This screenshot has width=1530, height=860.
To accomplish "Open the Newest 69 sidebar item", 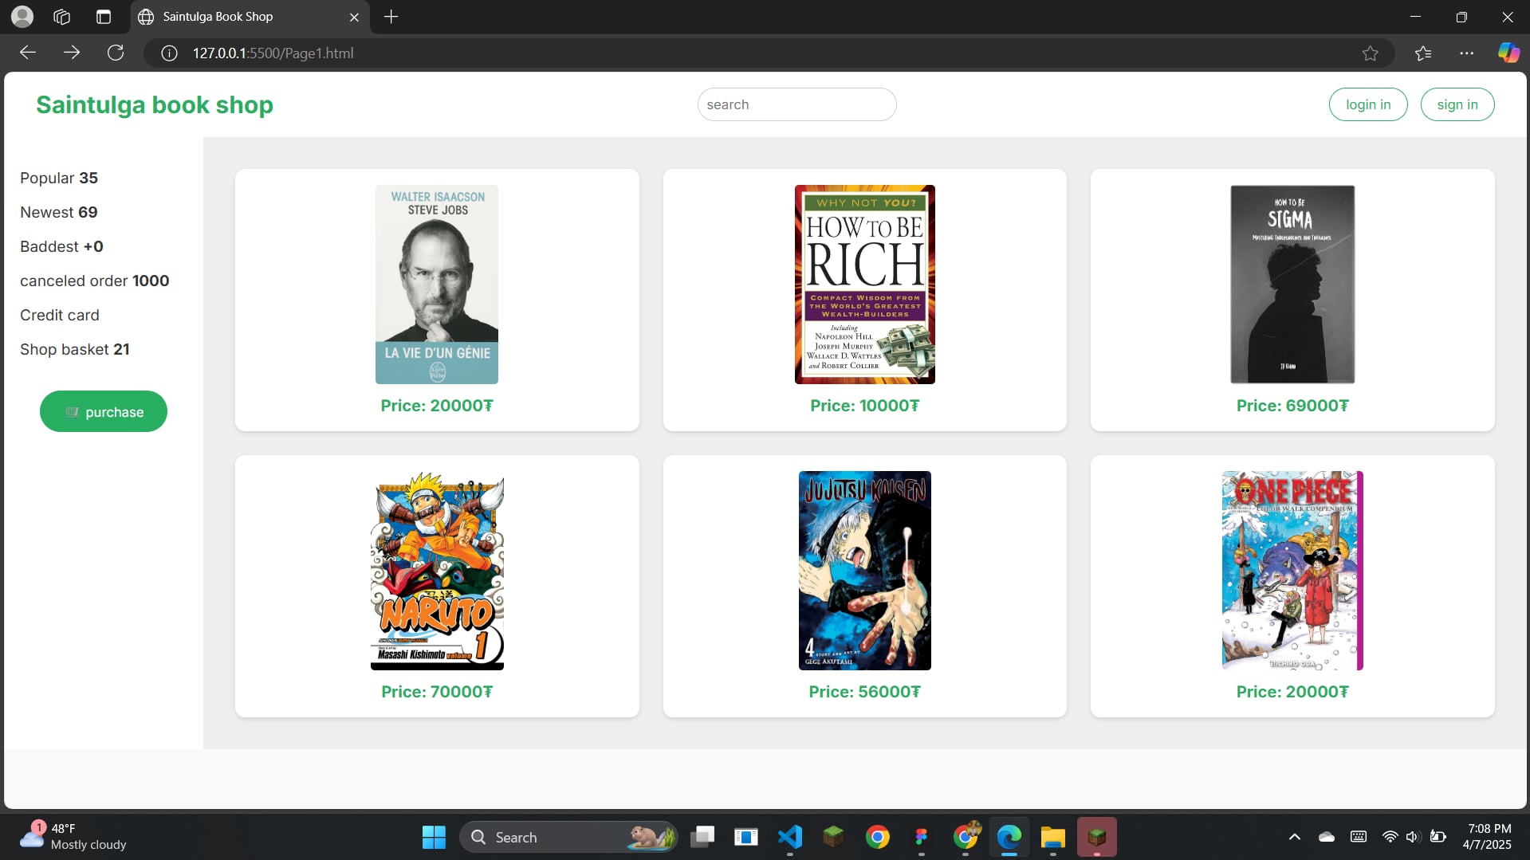I will [x=59, y=212].
